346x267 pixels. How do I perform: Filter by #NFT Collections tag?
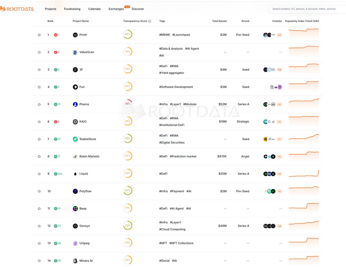pyautogui.click(x=181, y=243)
